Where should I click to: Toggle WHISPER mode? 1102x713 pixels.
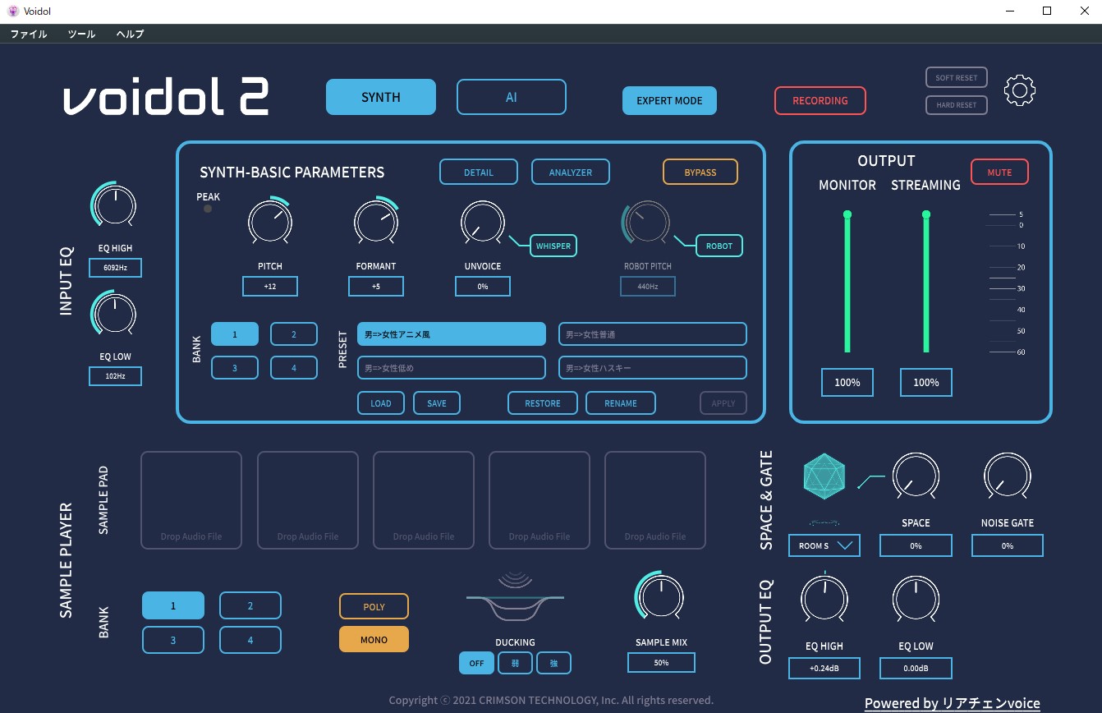(x=553, y=246)
